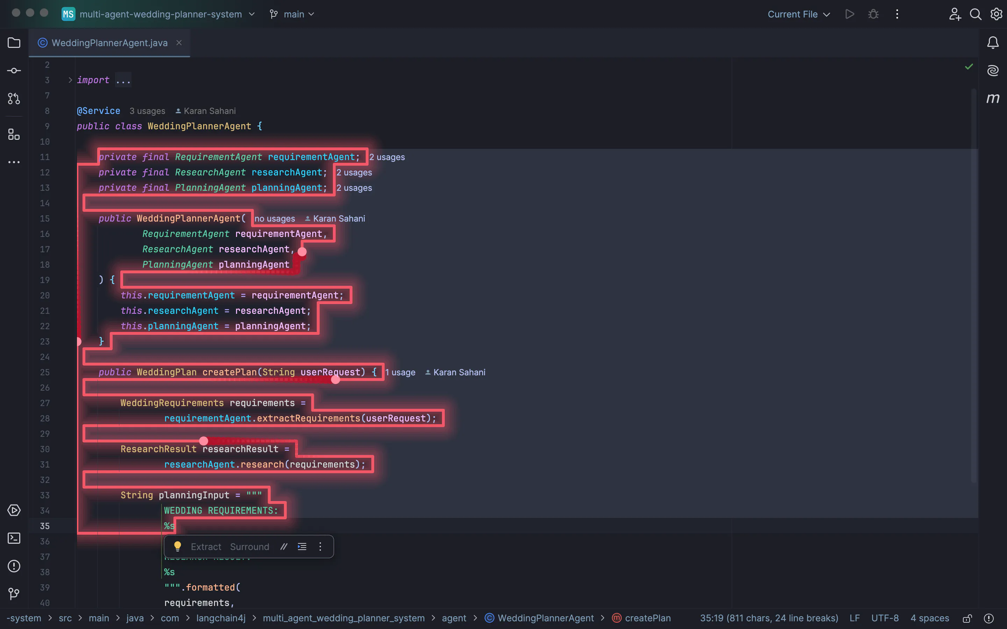Open the java breadcrumb
This screenshot has width=1007, height=629.
point(135,618)
